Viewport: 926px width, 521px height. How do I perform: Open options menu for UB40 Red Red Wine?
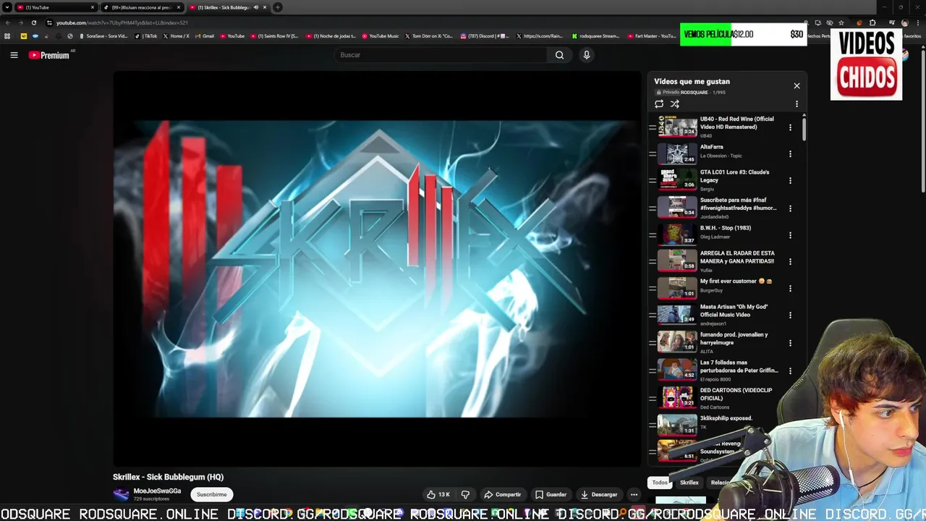tap(790, 127)
